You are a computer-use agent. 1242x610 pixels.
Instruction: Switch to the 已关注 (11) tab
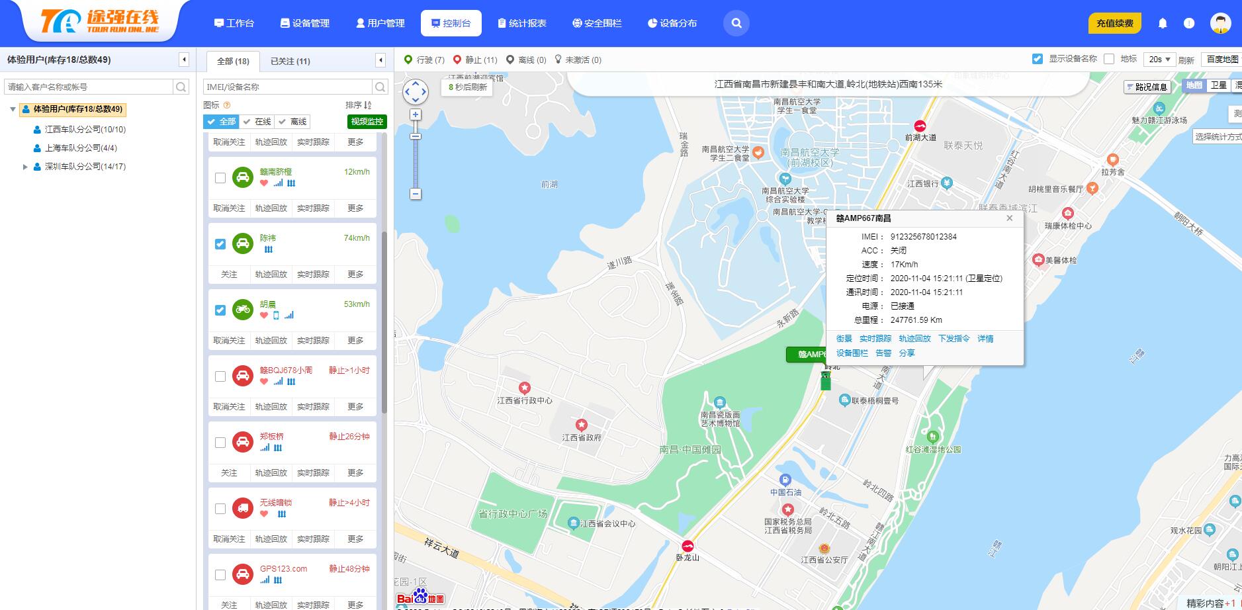288,61
